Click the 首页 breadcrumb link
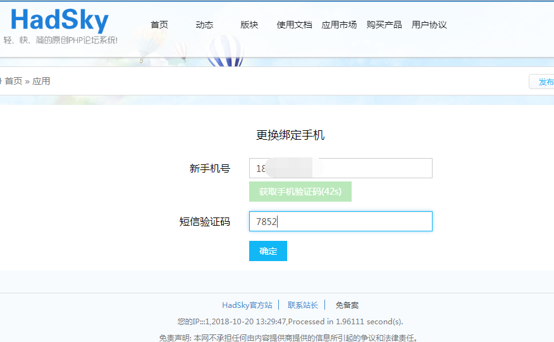Viewport: 554px width, 342px height. 14,82
